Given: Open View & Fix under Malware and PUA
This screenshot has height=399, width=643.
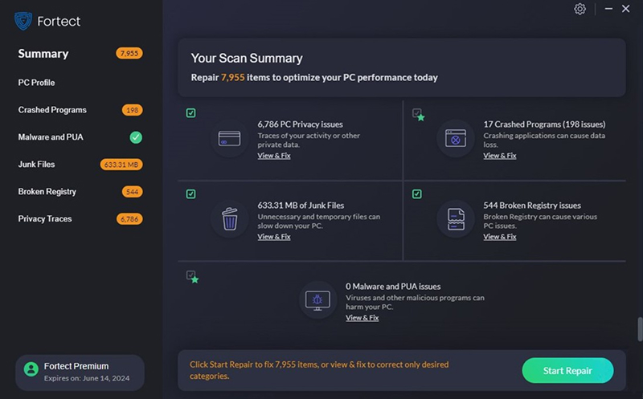Looking at the screenshot, I should 362,318.
